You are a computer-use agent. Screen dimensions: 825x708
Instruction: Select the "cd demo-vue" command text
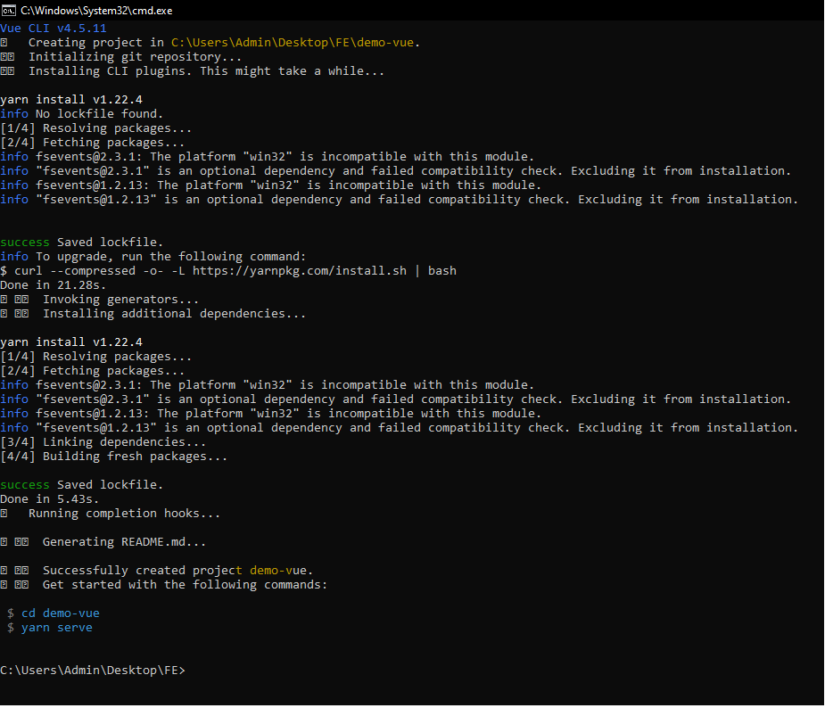61,613
